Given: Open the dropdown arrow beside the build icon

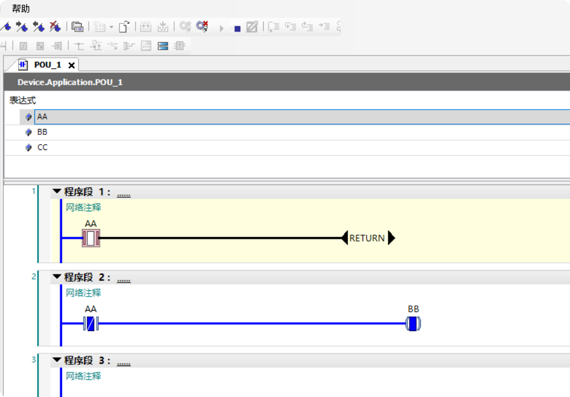Looking at the screenshot, I should [111, 27].
